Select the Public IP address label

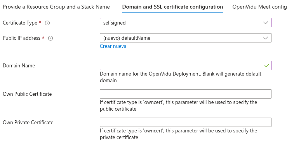point(21,38)
